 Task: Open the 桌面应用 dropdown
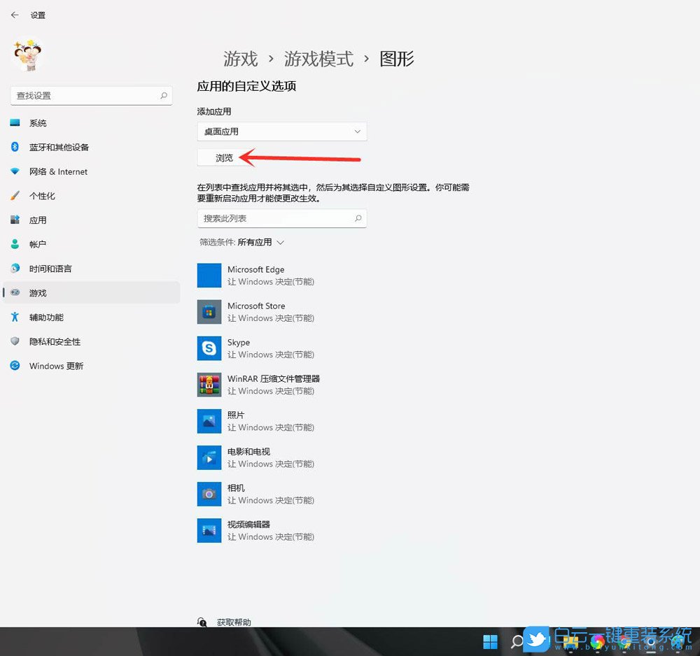point(281,131)
